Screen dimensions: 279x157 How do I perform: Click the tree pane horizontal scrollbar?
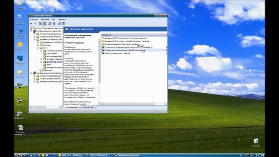pyautogui.click(x=46, y=107)
